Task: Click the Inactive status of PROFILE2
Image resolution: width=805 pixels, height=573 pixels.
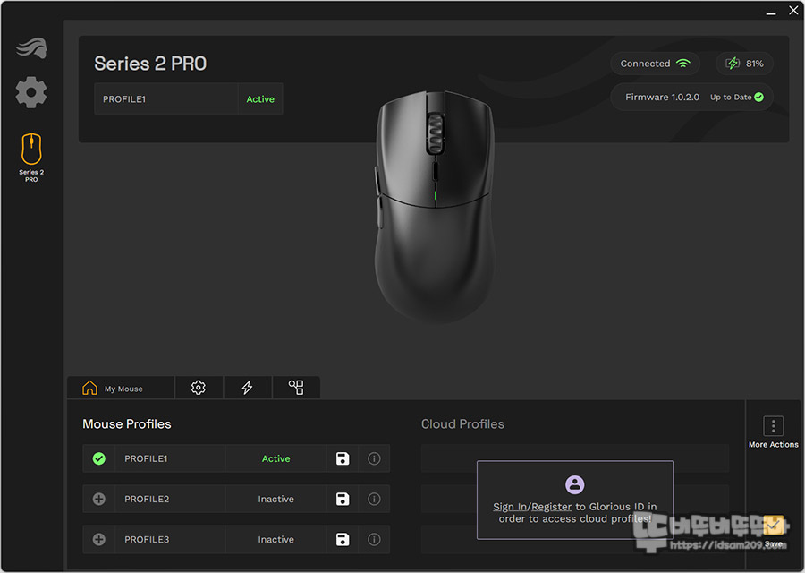Action: 276,499
